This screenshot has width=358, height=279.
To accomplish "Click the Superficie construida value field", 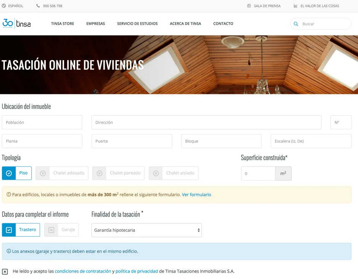I will (258, 174).
